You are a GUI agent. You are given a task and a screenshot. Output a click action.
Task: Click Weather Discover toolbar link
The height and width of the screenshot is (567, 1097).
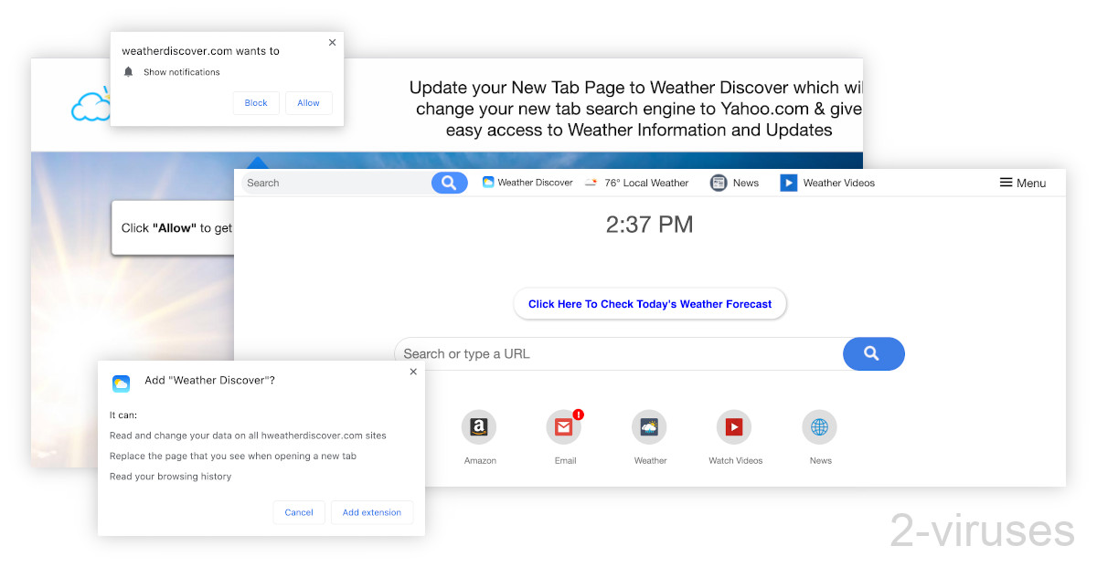click(x=527, y=183)
